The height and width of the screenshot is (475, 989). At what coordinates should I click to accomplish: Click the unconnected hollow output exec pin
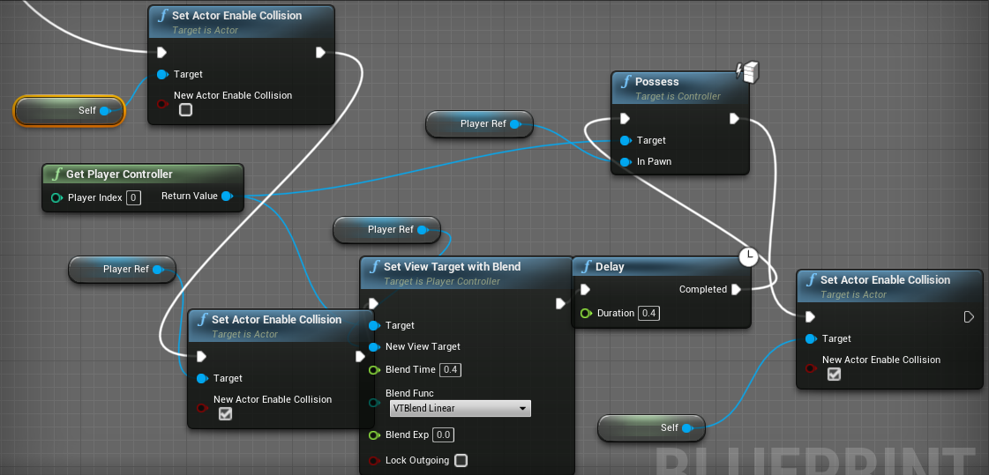[x=970, y=316]
